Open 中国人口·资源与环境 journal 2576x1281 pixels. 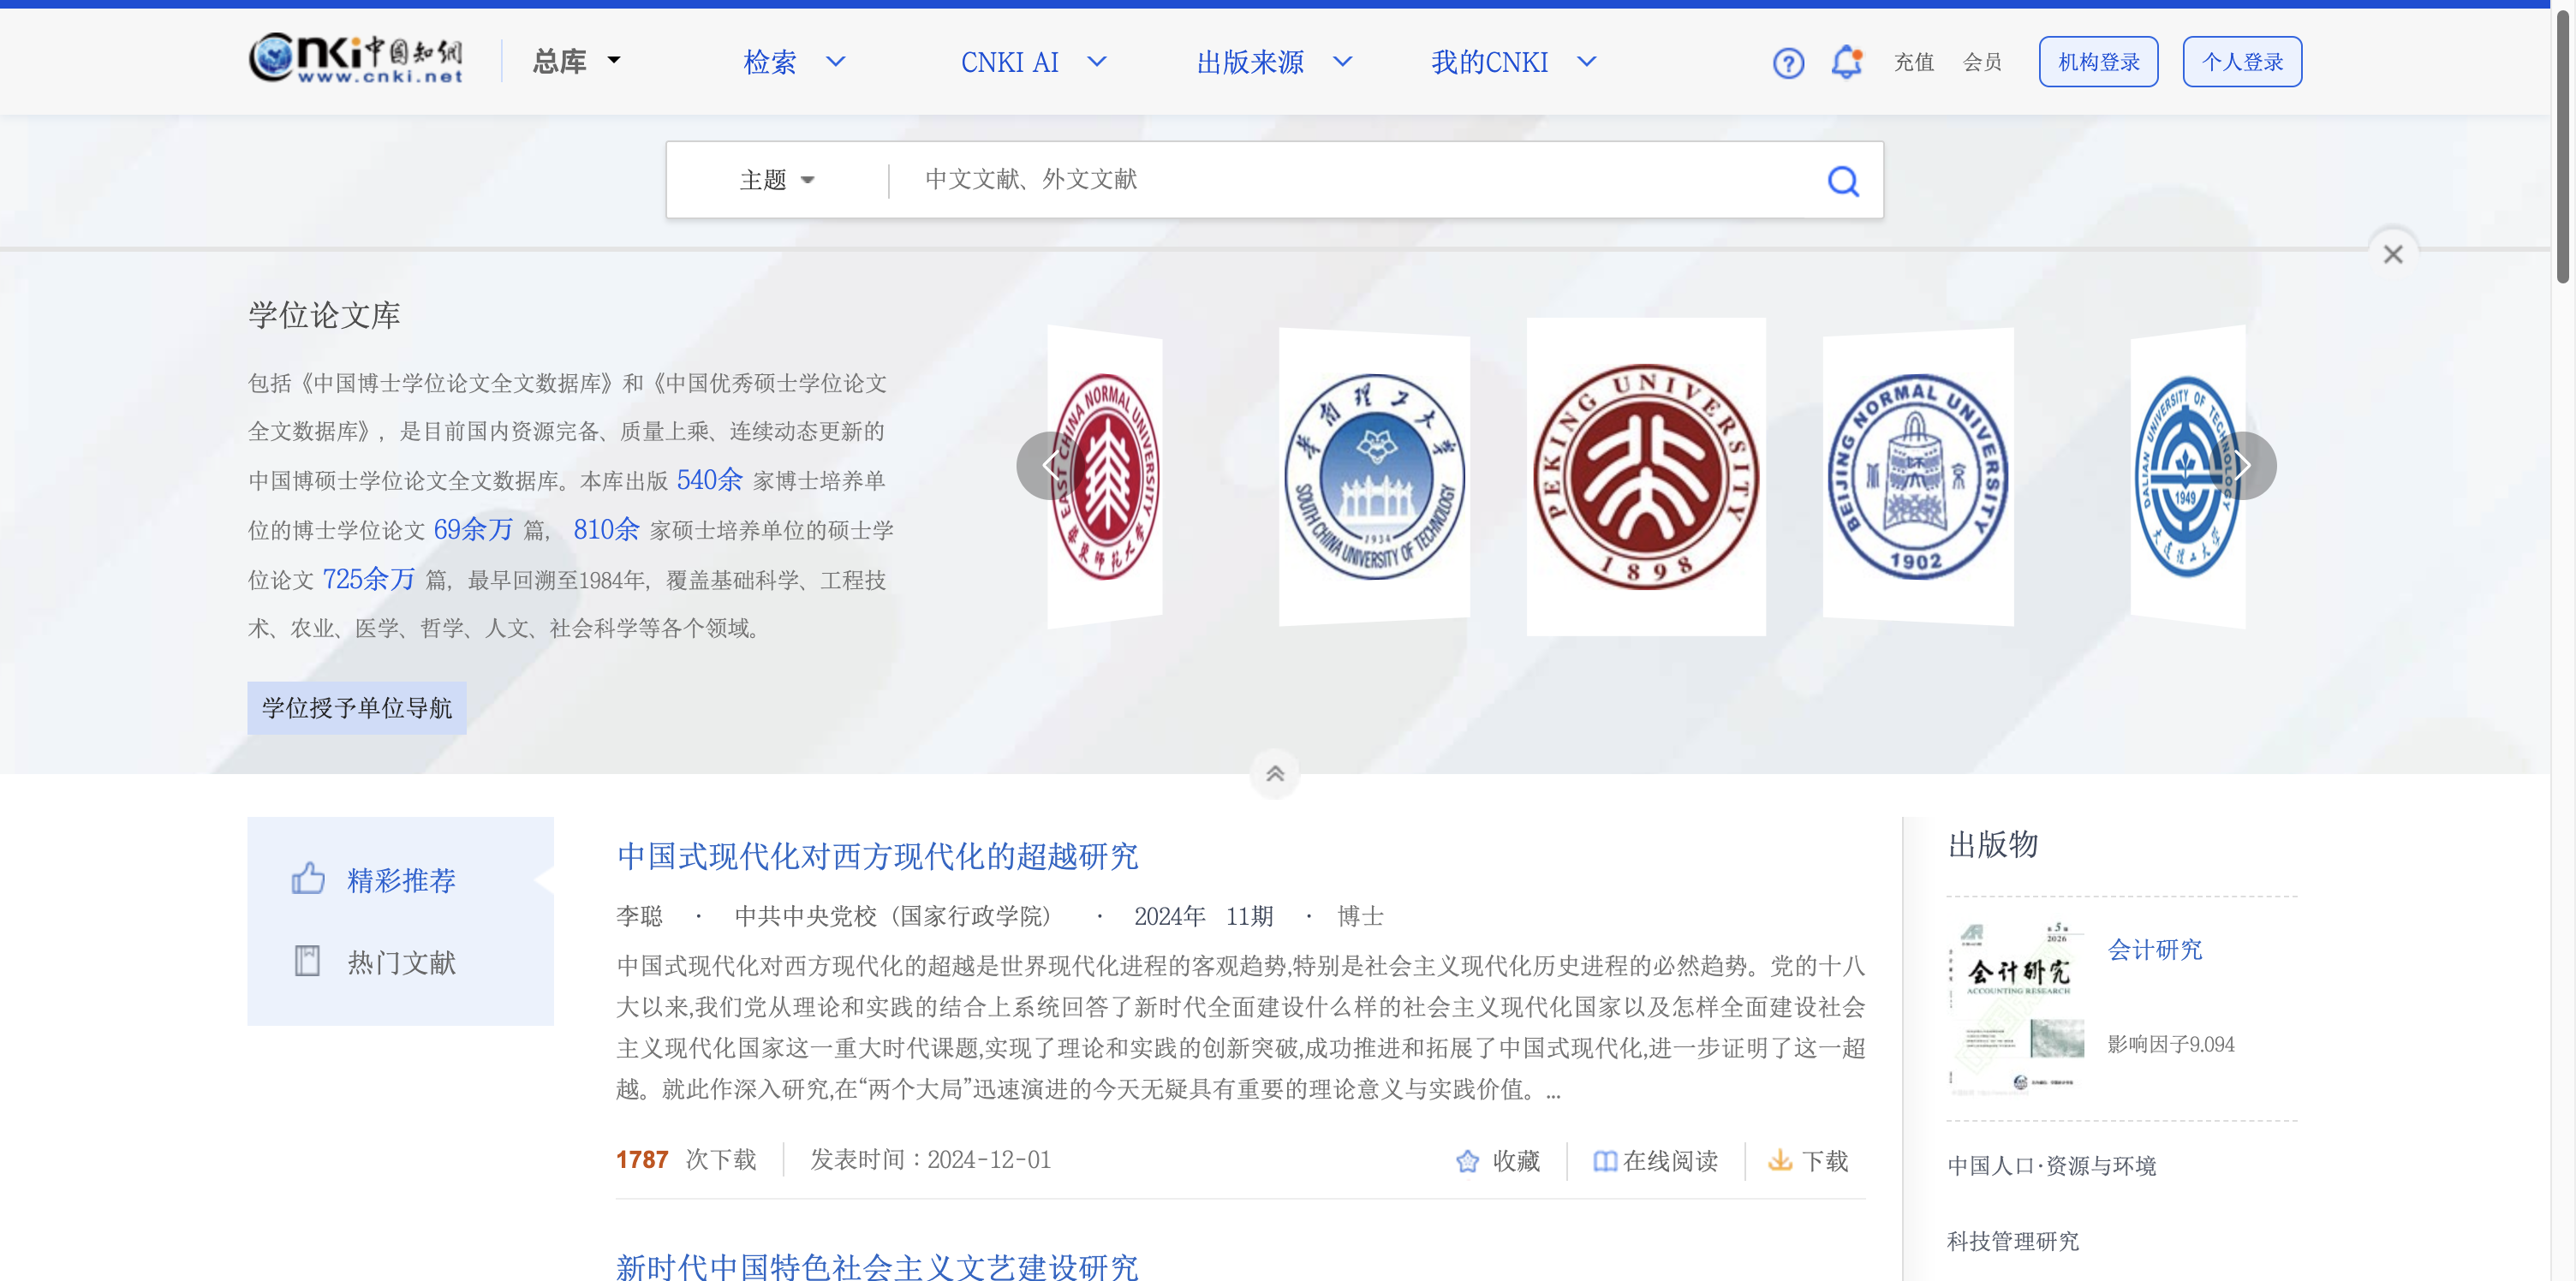2051,1166
